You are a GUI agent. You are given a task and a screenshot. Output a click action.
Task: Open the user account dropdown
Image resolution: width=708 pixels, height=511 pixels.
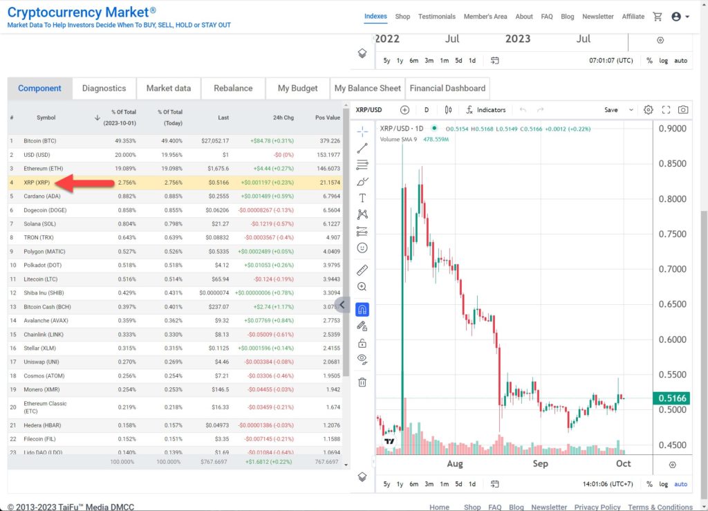[680, 17]
